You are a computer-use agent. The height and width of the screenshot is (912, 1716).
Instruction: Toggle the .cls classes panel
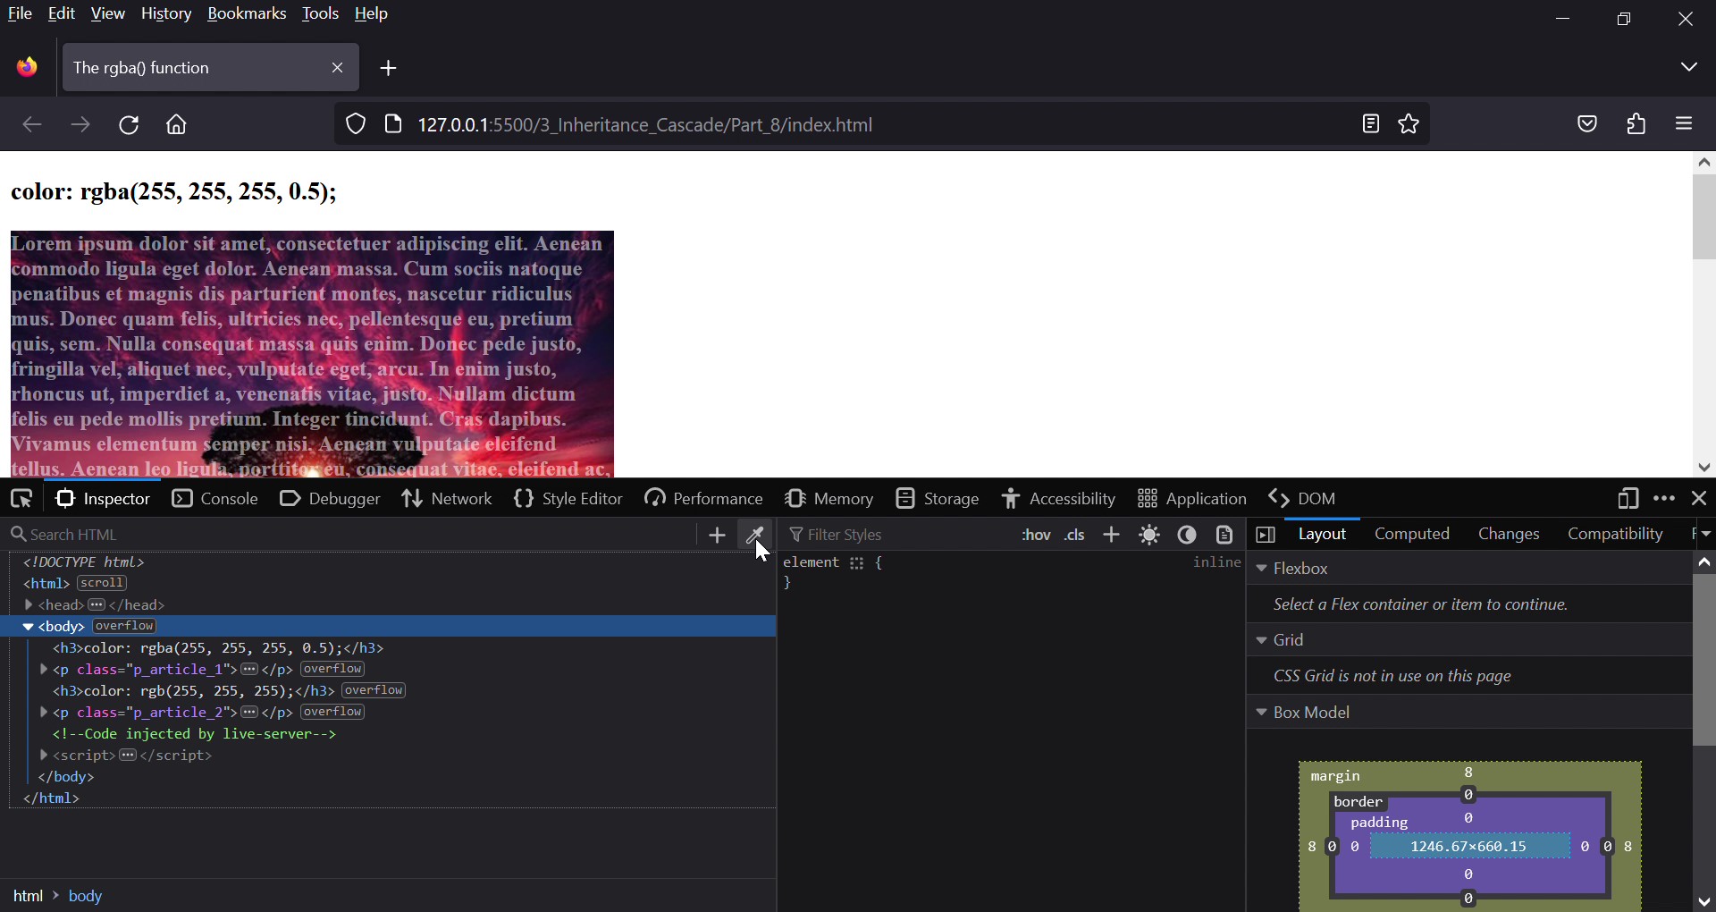pyautogui.click(x=1075, y=535)
